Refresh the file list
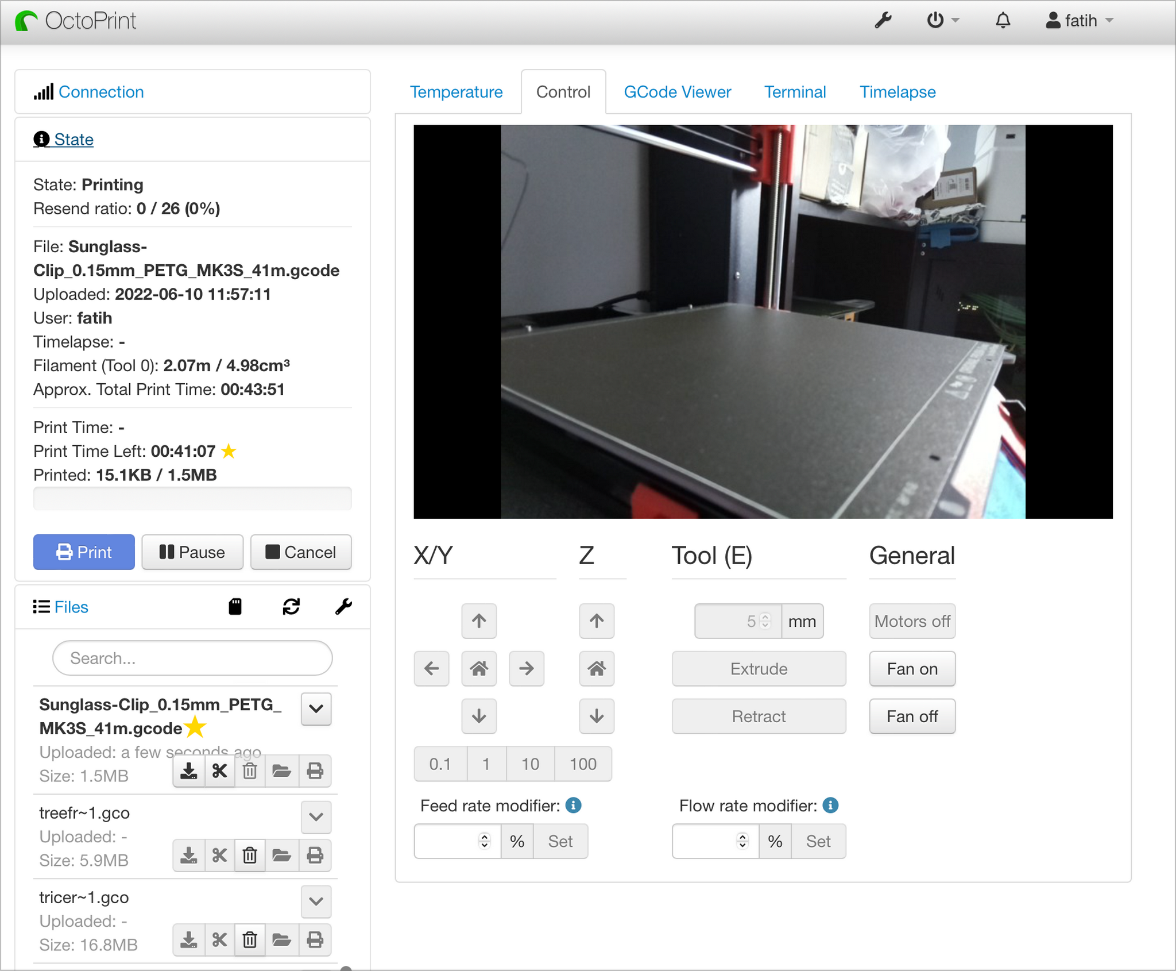Screen dimensions: 1176x971 tap(291, 607)
